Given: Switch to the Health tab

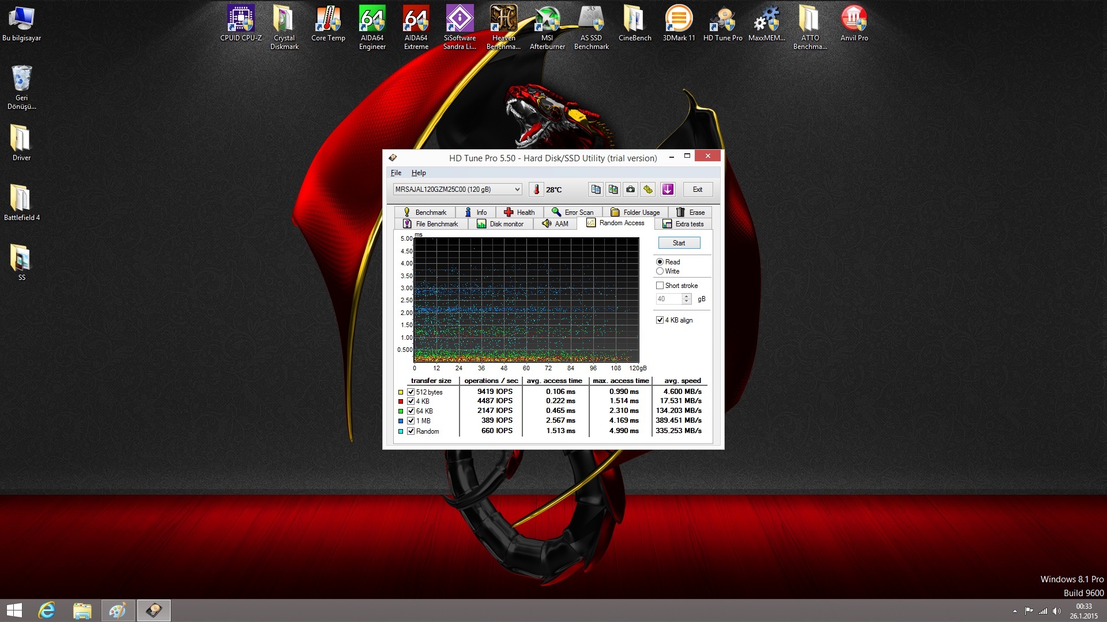Looking at the screenshot, I should pyautogui.click(x=519, y=213).
